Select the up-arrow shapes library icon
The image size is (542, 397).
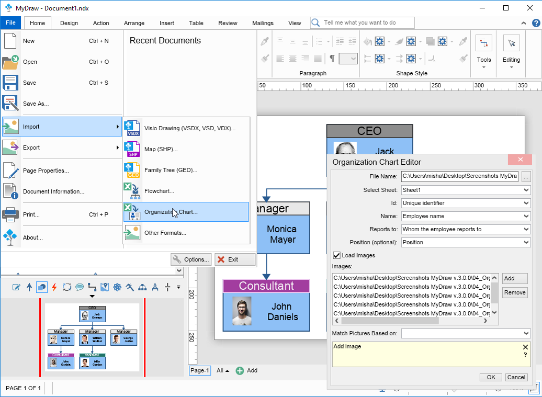[29, 287]
